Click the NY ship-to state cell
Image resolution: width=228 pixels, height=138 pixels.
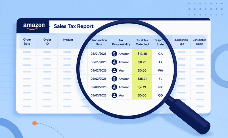(x=160, y=87)
